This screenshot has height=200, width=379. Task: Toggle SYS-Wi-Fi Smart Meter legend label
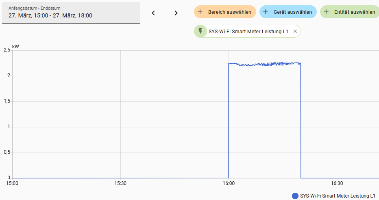(x=338, y=196)
